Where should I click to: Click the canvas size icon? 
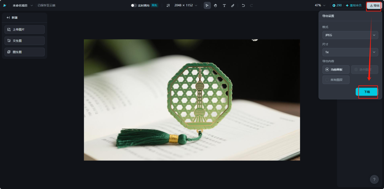click(168, 5)
